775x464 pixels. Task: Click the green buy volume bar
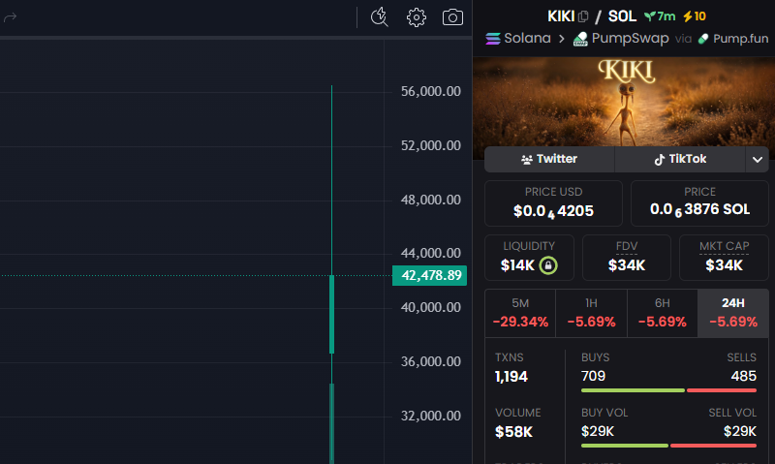624,446
